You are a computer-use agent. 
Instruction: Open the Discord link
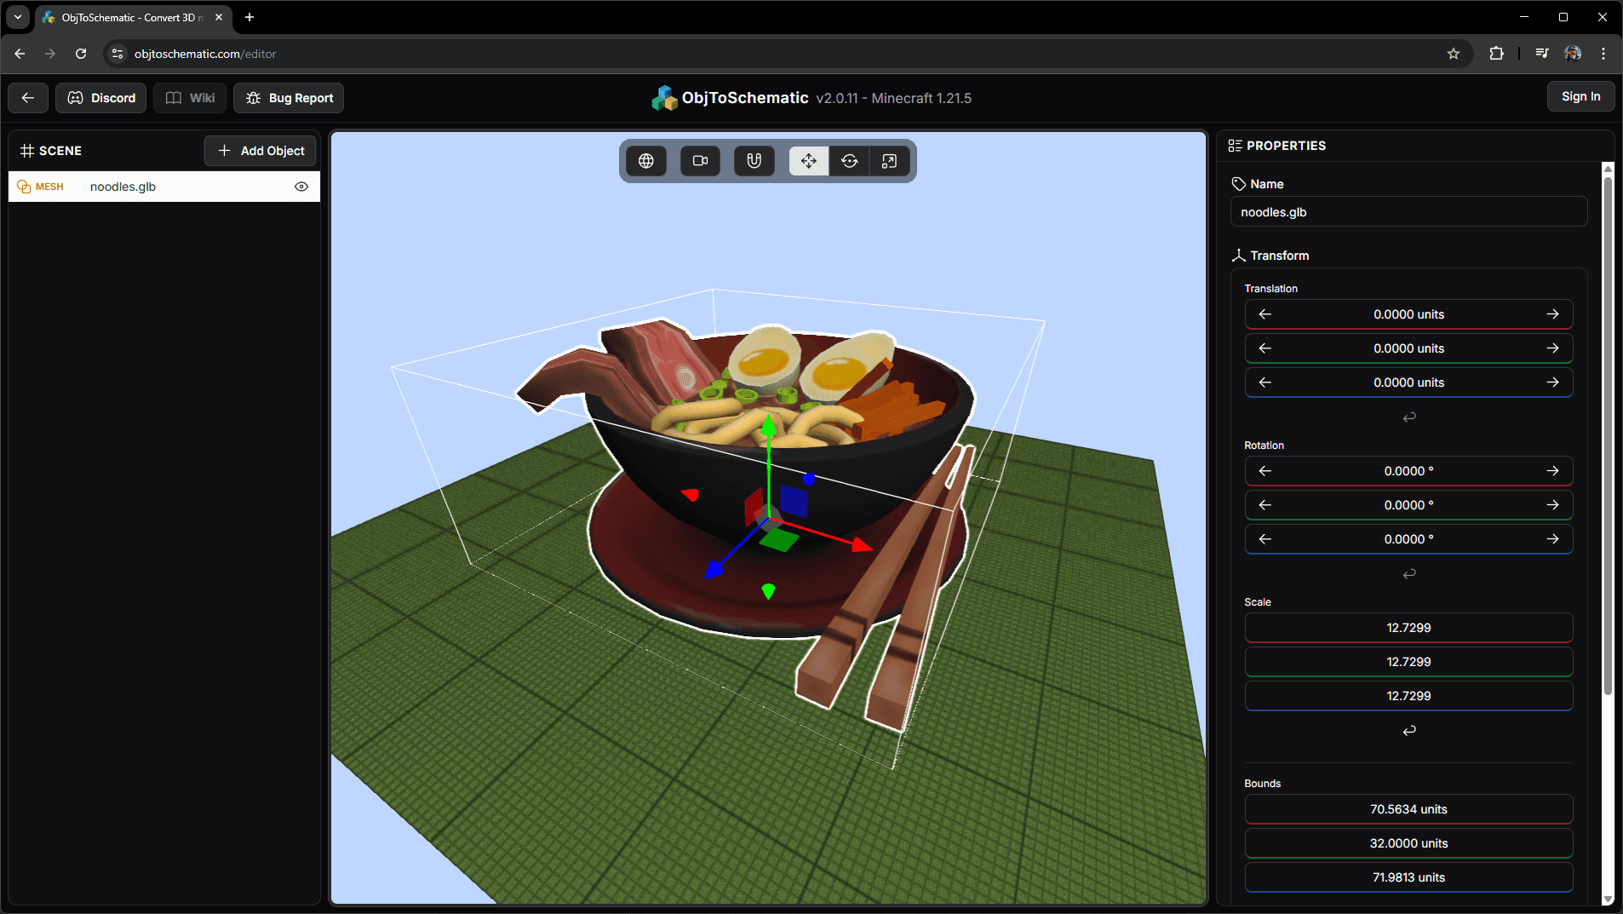[x=101, y=98]
